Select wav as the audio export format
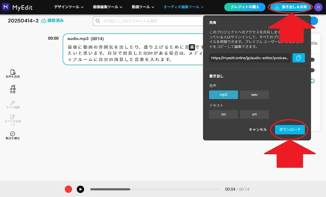This screenshot has height=197, width=326. pyautogui.click(x=254, y=94)
